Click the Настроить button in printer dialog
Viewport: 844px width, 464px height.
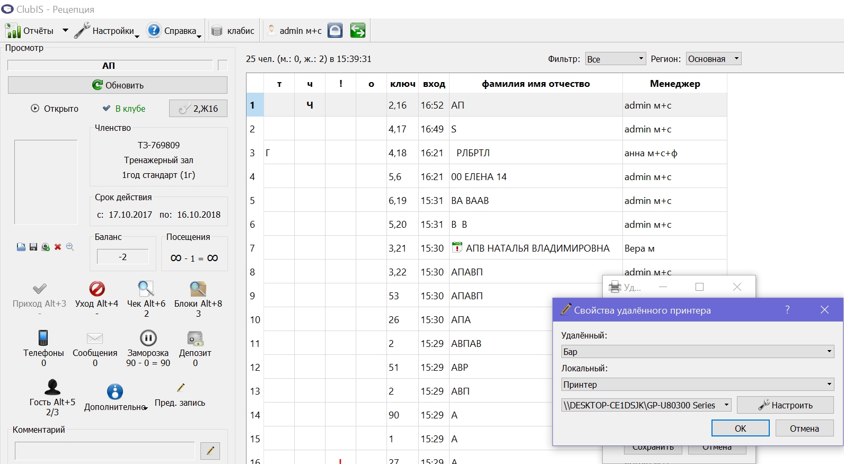tap(785, 405)
